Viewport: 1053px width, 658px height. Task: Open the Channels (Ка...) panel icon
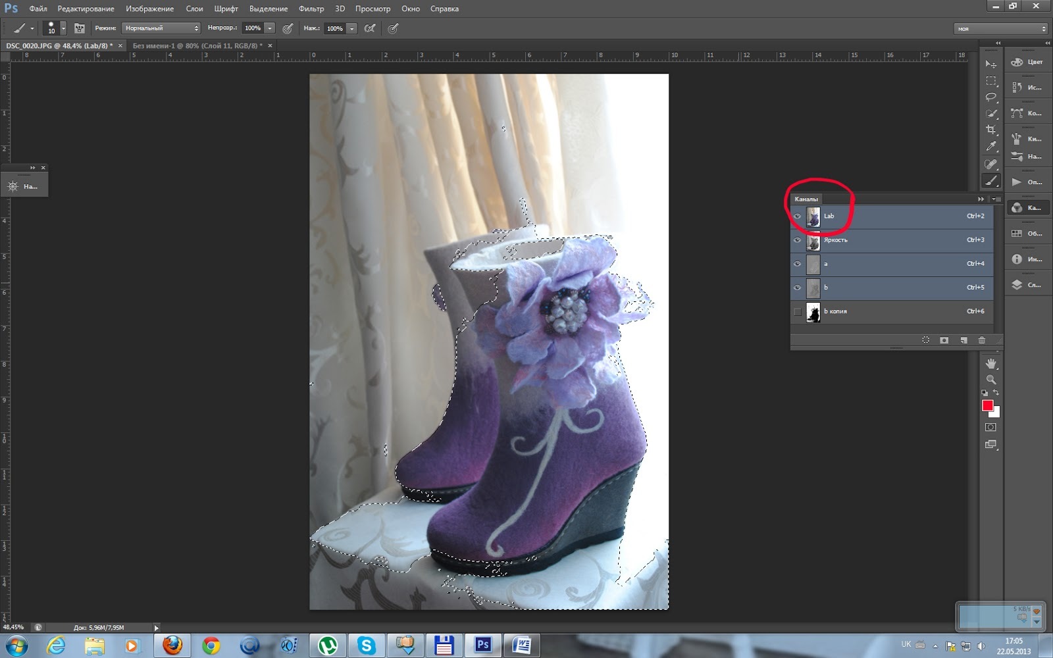1027,207
